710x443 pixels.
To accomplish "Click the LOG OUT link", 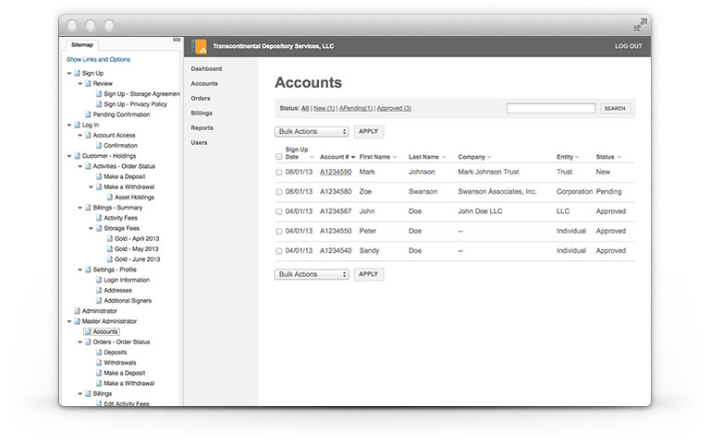I will click(x=629, y=46).
